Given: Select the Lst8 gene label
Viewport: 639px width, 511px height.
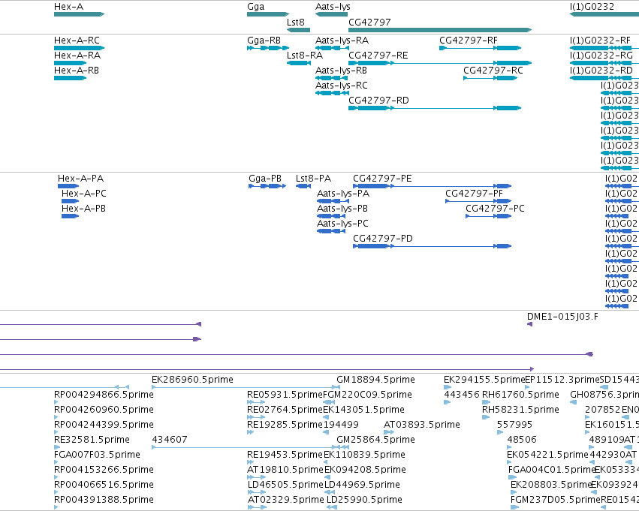Looking at the screenshot, I should click(x=295, y=22).
